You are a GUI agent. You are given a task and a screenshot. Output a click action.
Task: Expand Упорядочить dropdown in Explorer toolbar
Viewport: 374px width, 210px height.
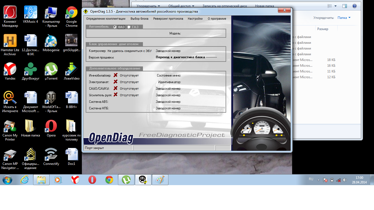148,6
